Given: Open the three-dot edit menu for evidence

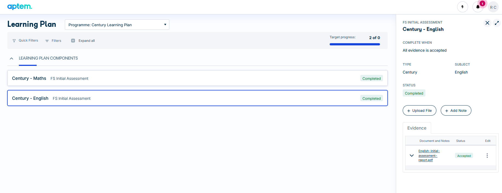Looking at the screenshot, I should (x=487, y=156).
